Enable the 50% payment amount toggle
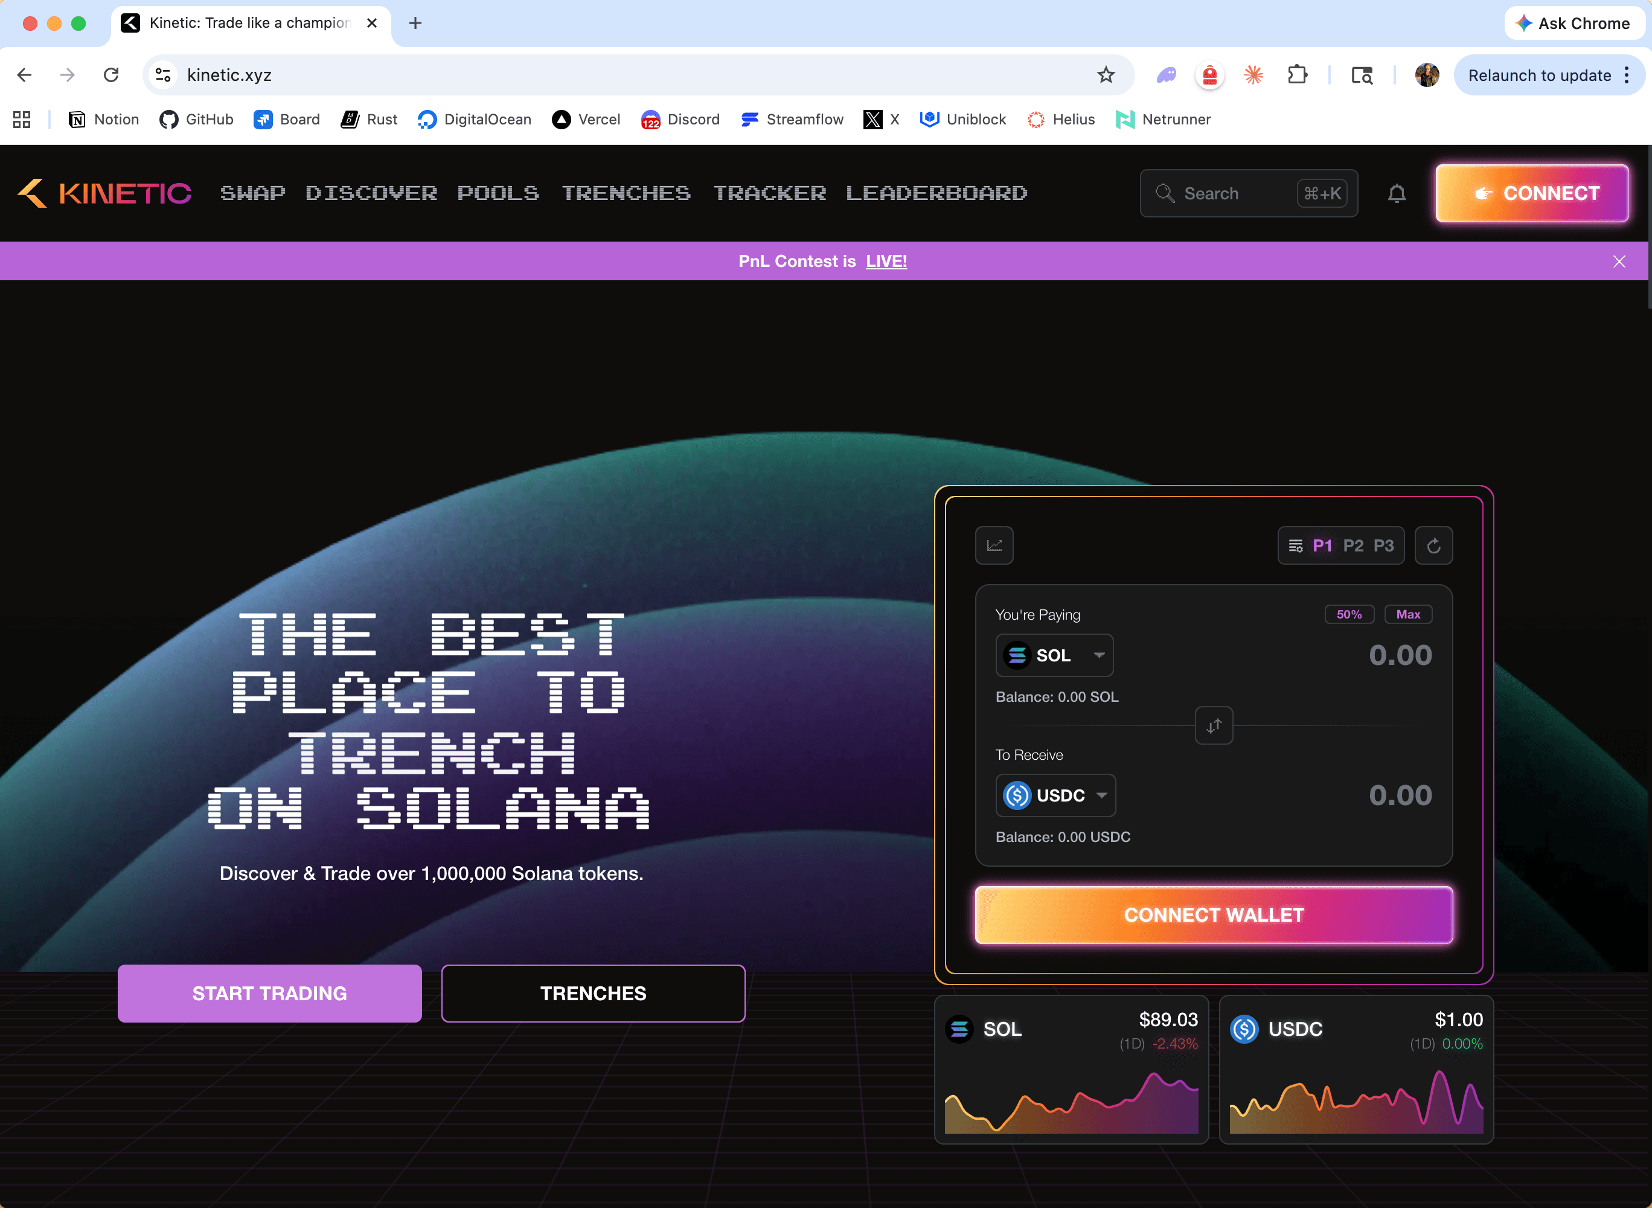1652x1208 pixels. [x=1349, y=614]
